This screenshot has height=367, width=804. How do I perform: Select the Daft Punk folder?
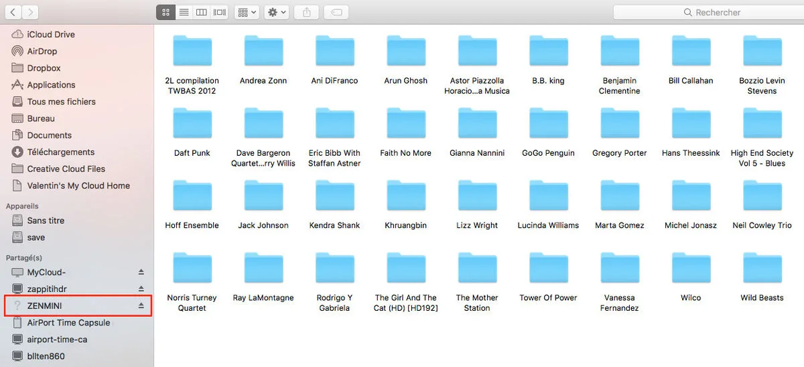point(192,132)
